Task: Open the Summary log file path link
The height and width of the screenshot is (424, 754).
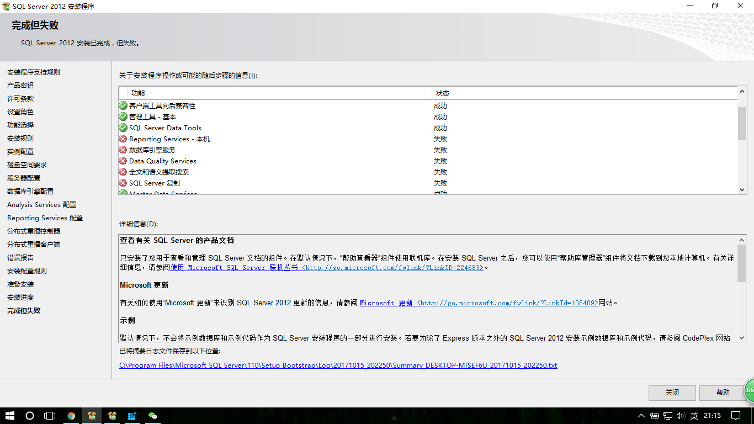Action: [x=338, y=365]
